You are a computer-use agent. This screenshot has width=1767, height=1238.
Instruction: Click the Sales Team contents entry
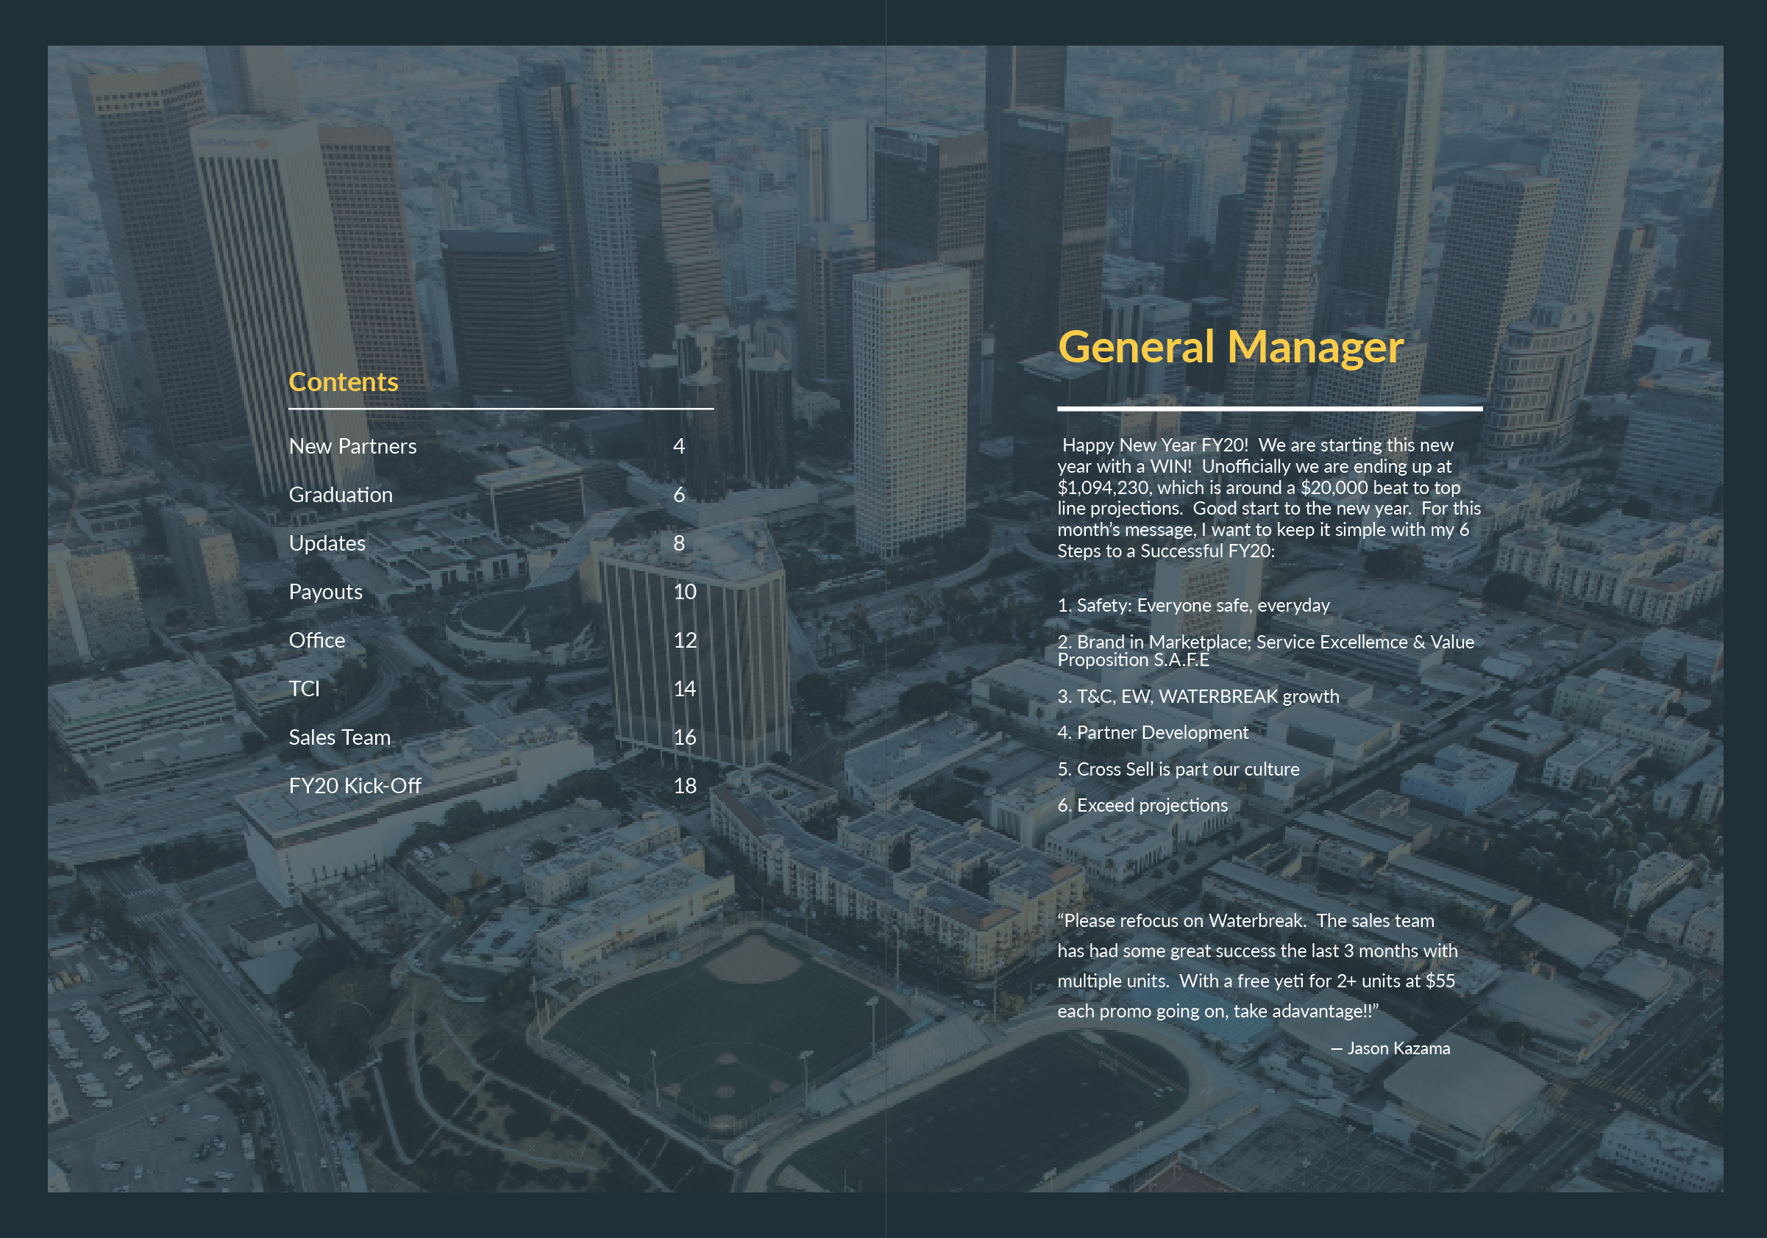click(x=339, y=737)
